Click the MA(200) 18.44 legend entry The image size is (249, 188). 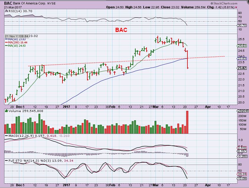tap(16, 43)
